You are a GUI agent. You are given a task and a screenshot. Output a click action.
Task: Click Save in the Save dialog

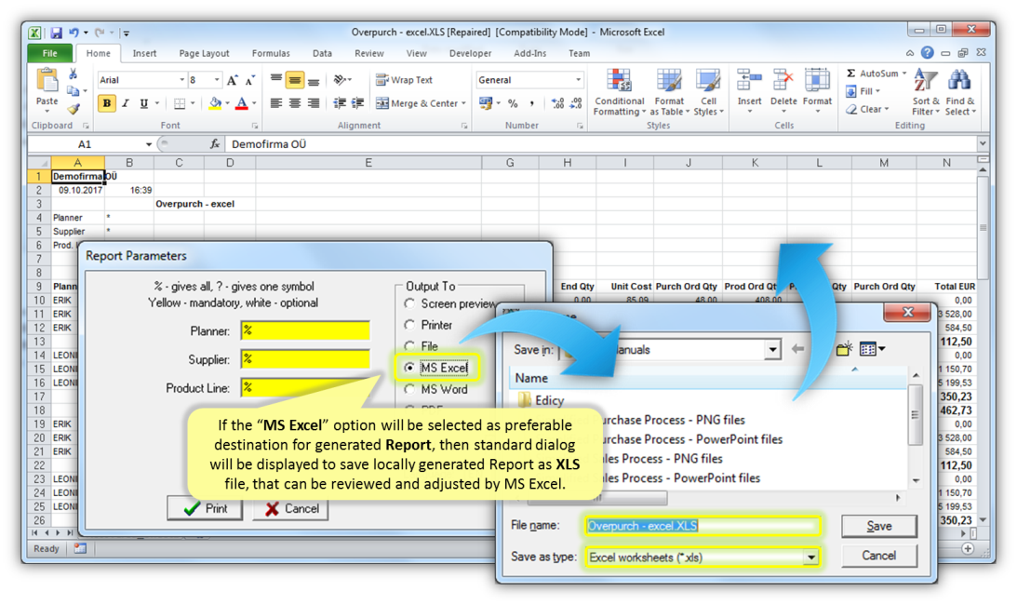tap(879, 526)
